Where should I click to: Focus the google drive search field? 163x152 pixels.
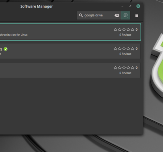(x=99, y=15)
